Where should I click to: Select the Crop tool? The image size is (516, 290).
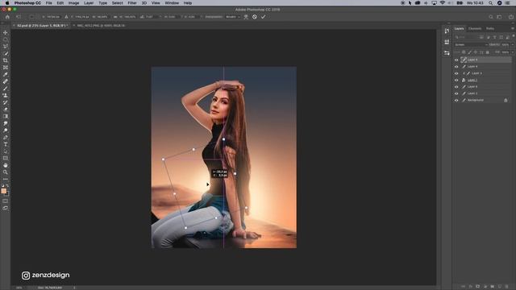click(x=6, y=60)
